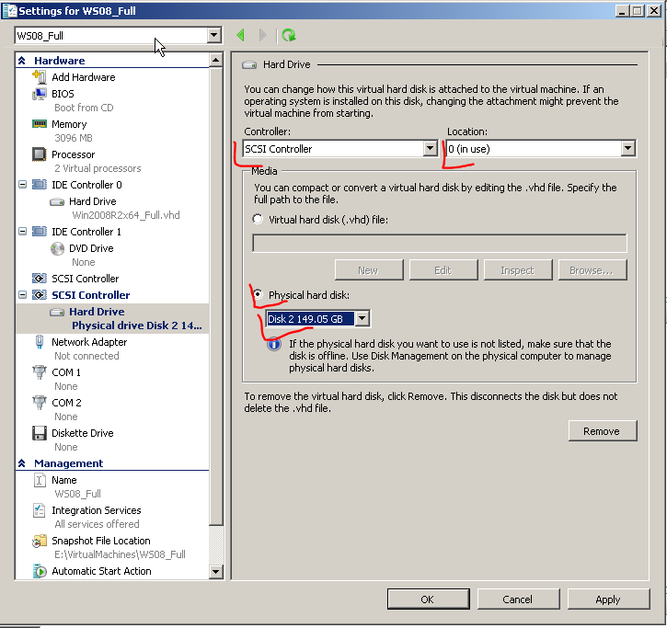Image resolution: width=667 pixels, height=628 pixels.
Task: Click the Remove hard disk button
Action: (x=602, y=430)
